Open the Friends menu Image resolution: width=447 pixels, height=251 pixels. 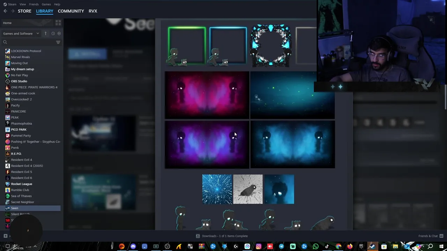(x=34, y=4)
